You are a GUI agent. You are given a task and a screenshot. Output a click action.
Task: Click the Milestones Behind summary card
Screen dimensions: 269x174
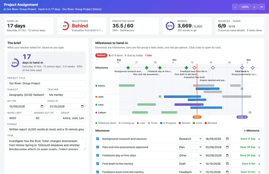click(82, 26)
